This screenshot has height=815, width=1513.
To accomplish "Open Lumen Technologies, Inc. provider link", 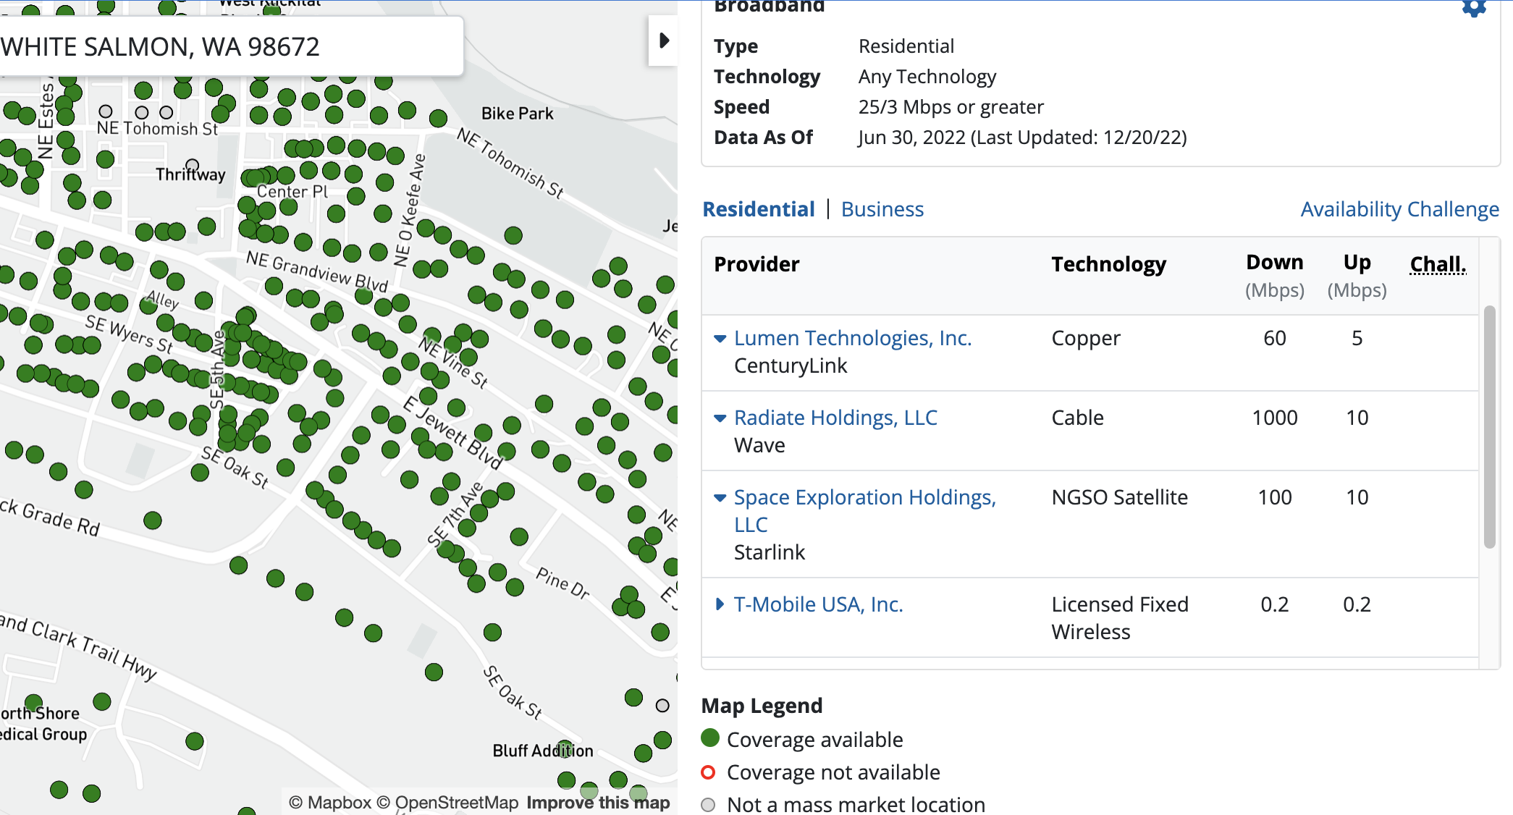I will [853, 338].
